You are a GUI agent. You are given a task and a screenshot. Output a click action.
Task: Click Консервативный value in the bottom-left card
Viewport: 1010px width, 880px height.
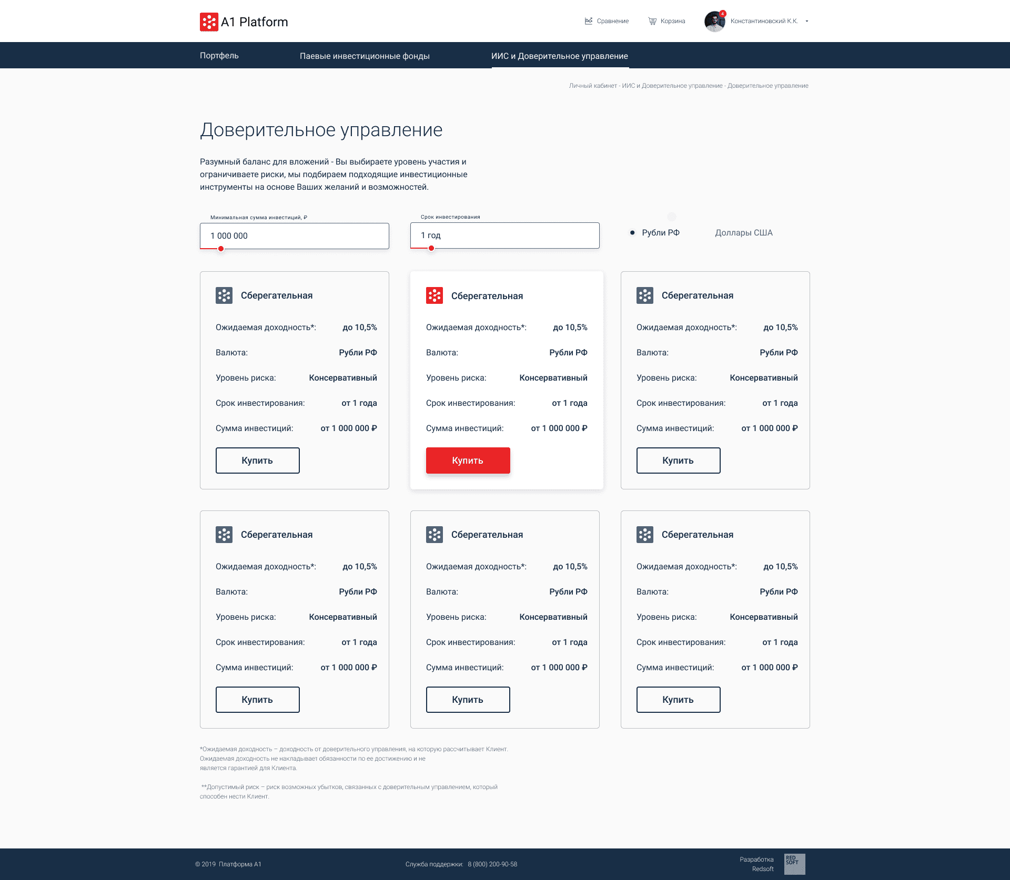[343, 617]
